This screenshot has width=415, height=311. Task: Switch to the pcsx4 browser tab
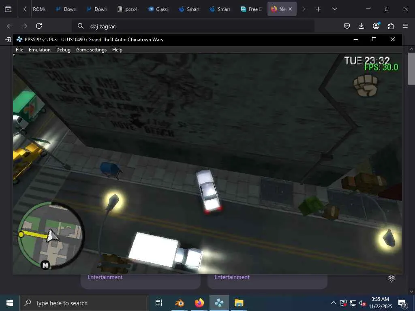(x=127, y=9)
